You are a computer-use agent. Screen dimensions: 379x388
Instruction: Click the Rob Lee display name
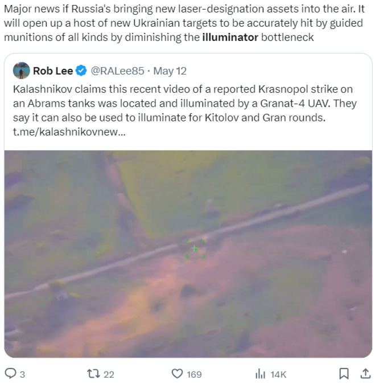53,71
